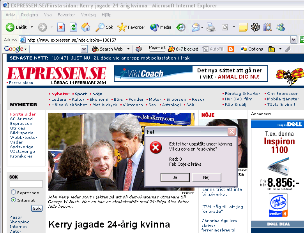Viewport: 304px width, 233px height.
Task: Open the Nöje navigation link
Action: (x=97, y=94)
